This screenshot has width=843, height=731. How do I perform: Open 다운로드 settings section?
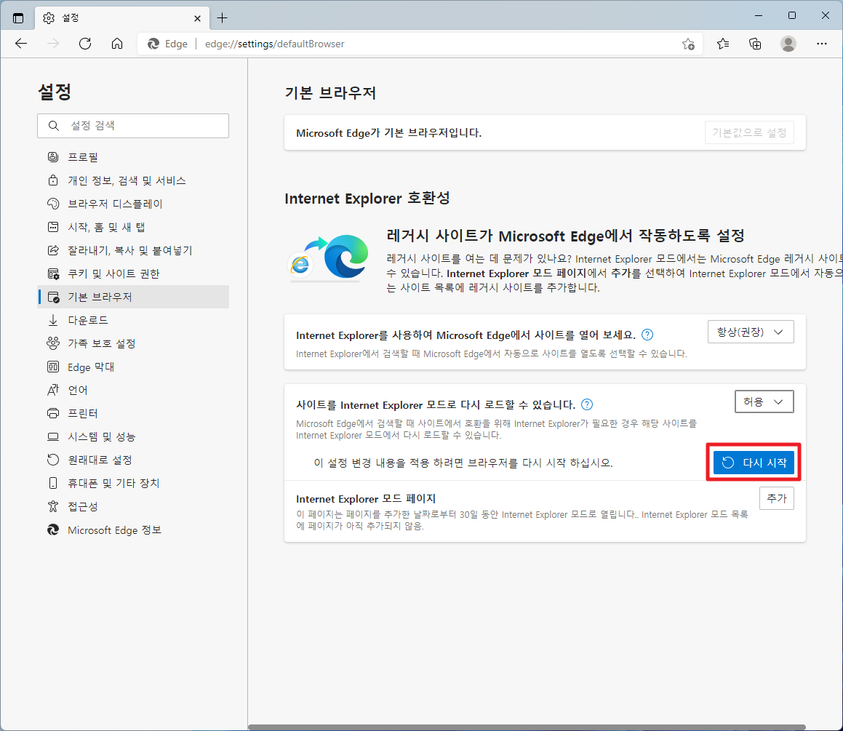click(x=133, y=320)
